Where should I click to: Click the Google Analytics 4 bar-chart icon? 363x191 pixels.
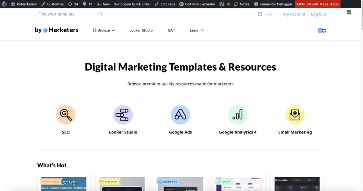point(238,115)
